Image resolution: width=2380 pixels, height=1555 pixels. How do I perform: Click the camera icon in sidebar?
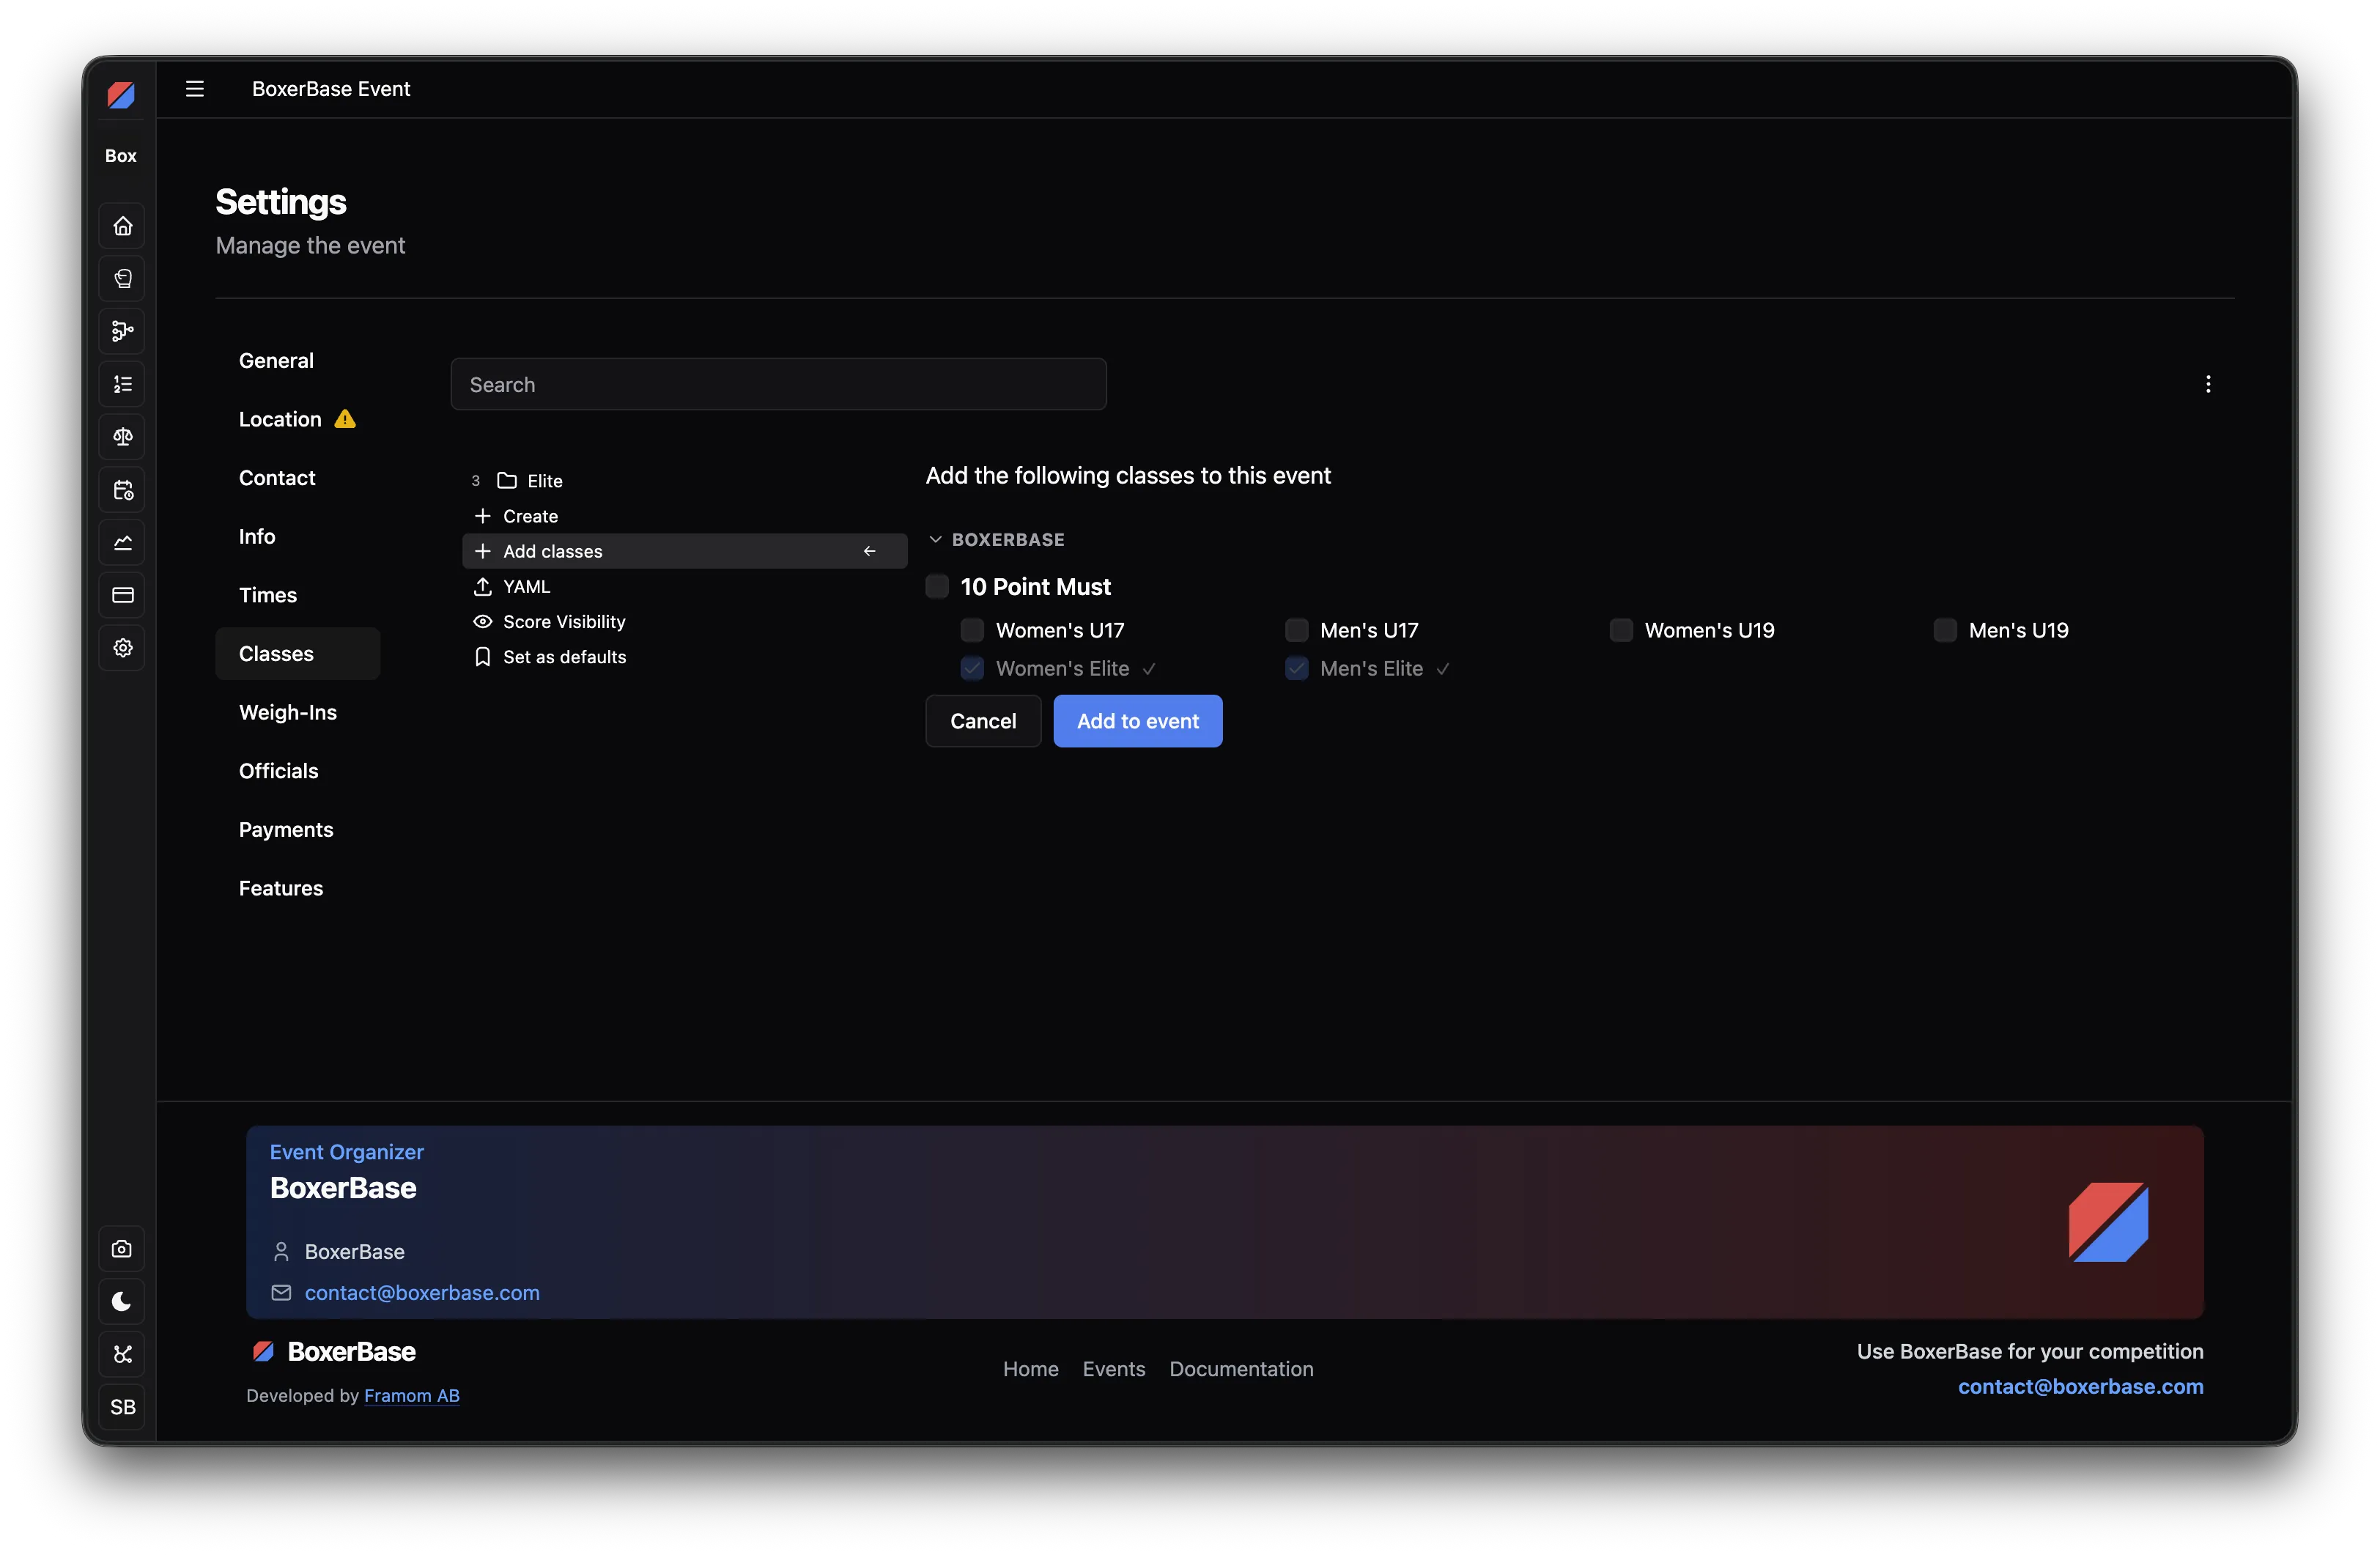tap(122, 1249)
